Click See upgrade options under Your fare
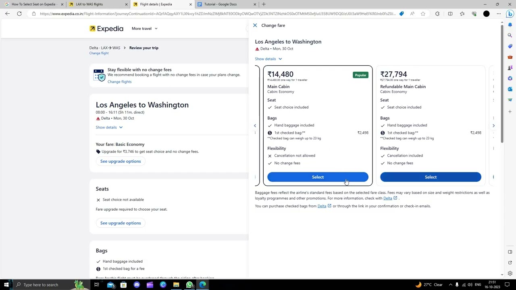 [121, 161]
